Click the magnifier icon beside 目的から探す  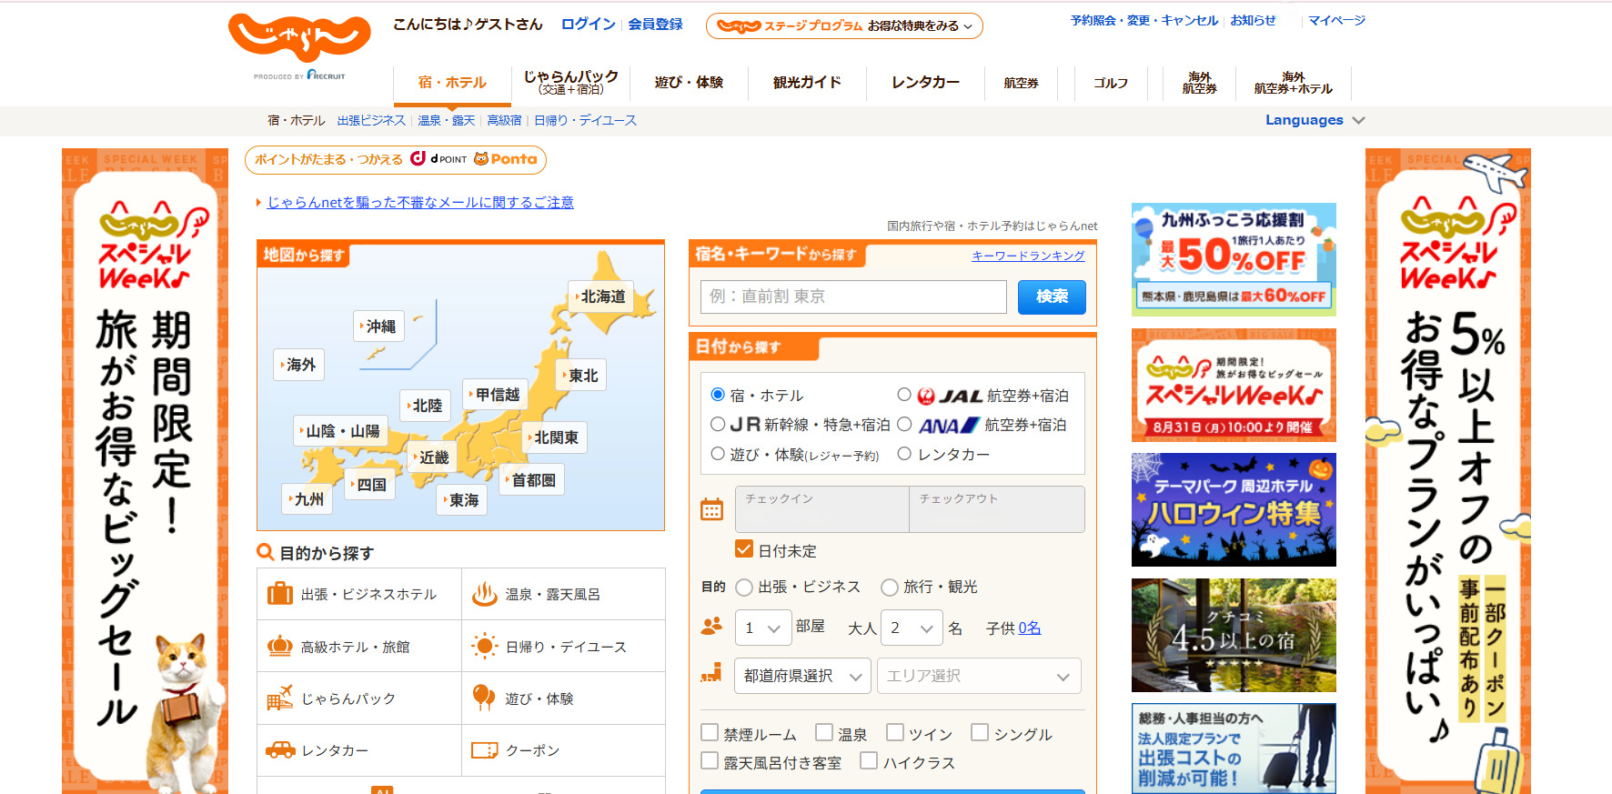click(266, 552)
